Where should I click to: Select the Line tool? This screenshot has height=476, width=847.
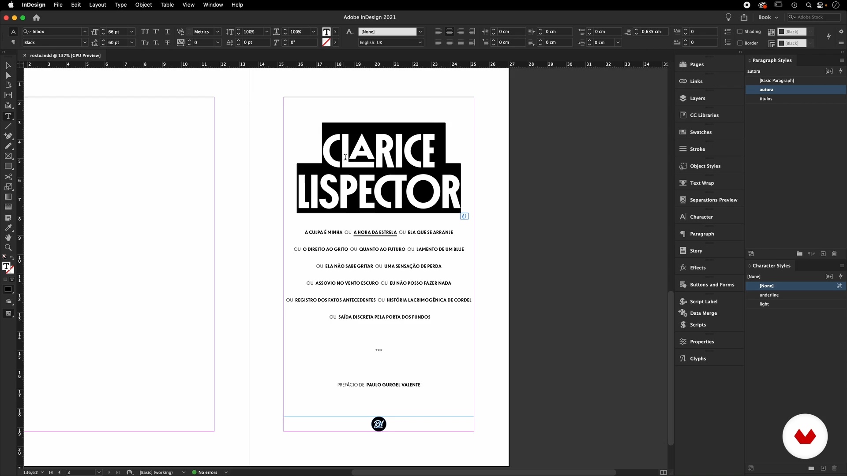tap(8, 126)
